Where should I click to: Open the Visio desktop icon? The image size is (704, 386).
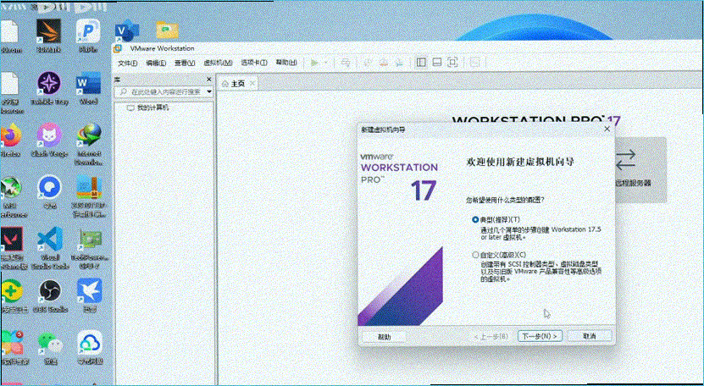[x=127, y=31]
